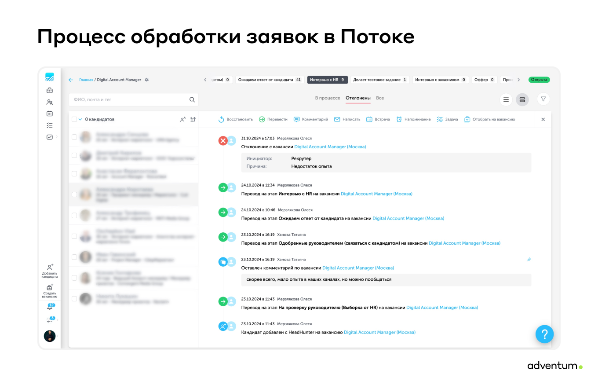Open the Главная breadcrumb link
The image size is (598, 385).
[x=85, y=80]
